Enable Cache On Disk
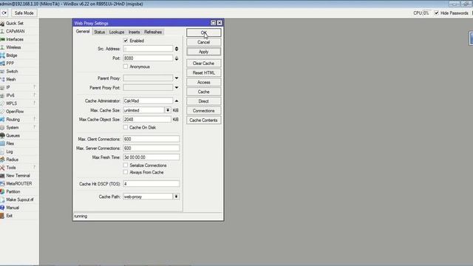This screenshot has height=266, width=473. [x=126, y=127]
